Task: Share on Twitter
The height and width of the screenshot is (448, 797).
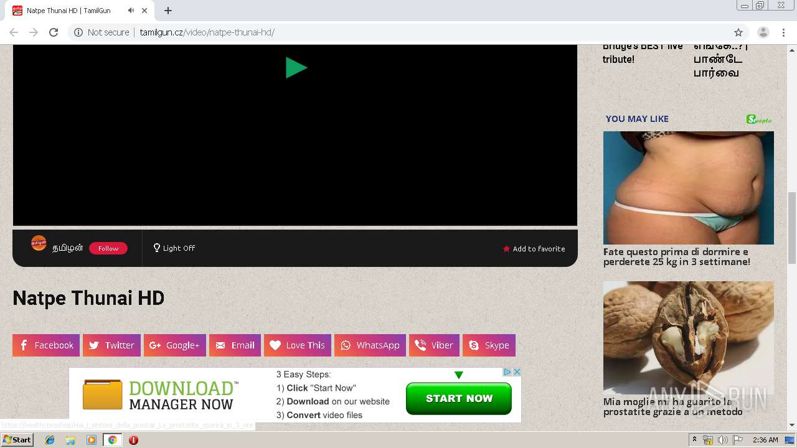Action: [111, 345]
